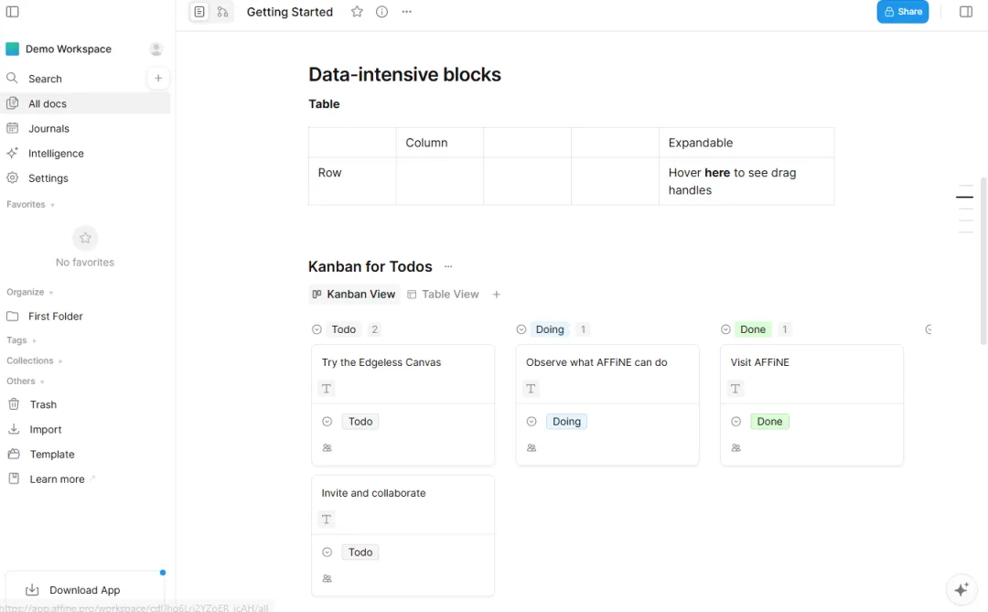Click text icon on Visit AFFiNE card
The image size is (988, 612).
click(x=736, y=389)
